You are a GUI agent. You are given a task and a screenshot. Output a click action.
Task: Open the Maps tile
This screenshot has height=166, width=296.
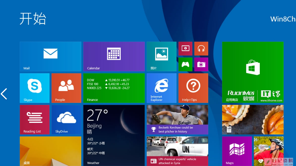tap(237, 151)
